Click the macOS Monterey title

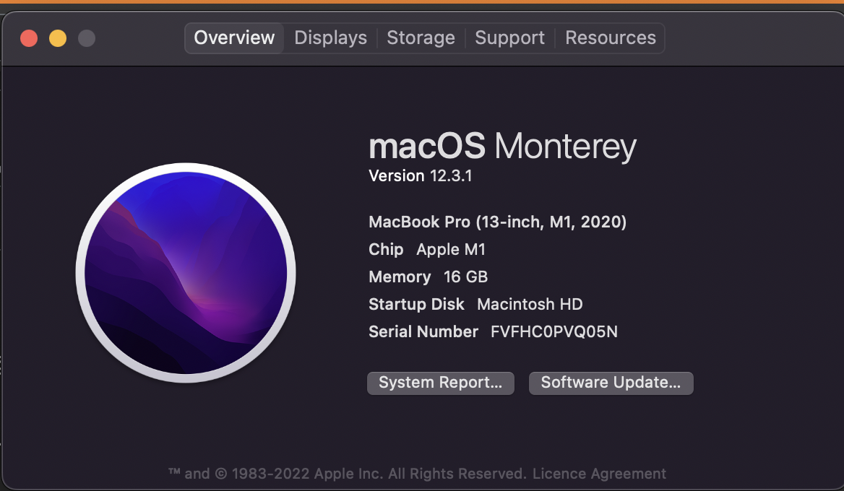(502, 147)
